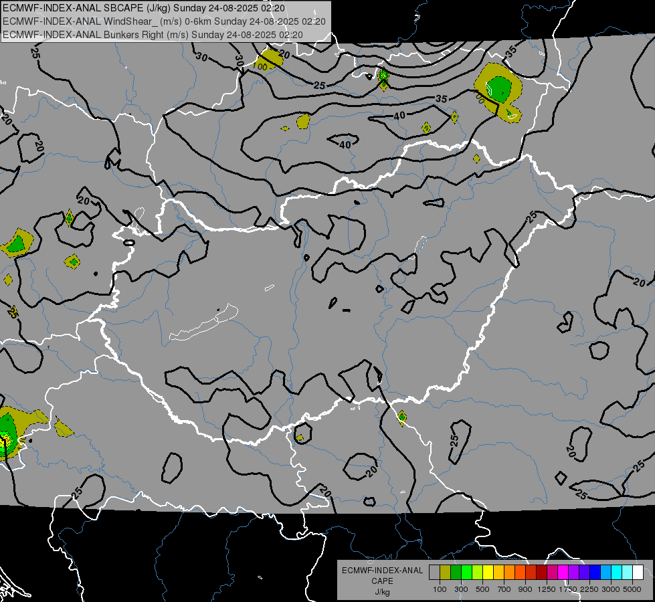Image resolution: width=655 pixels, height=602 pixels.
Task: Click the orange legend swatch
Action: click(510, 572)
